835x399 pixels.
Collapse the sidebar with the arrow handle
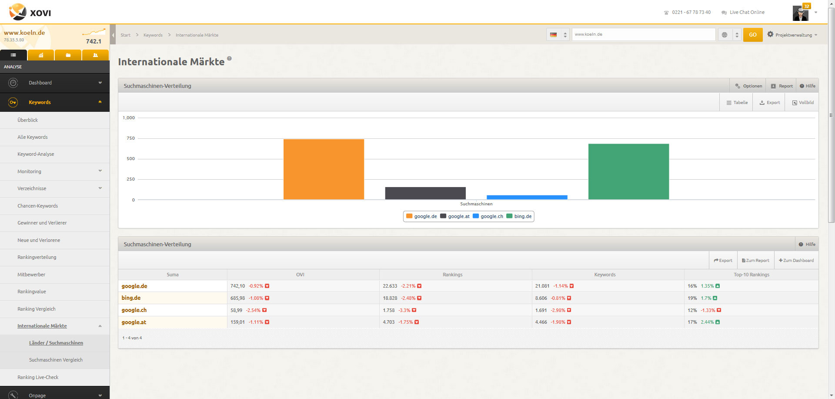[113, 35]
